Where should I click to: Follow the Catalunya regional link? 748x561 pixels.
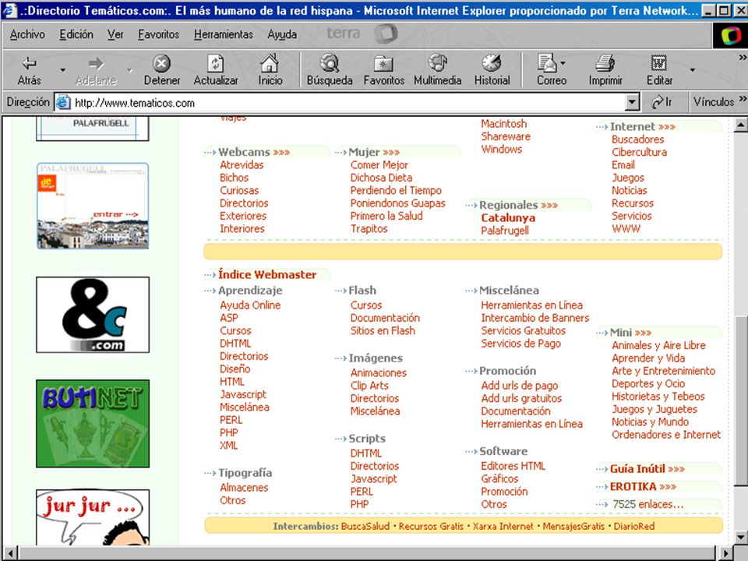(x=507, y=218)
